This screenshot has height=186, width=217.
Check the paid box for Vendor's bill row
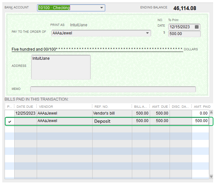pyautogui.click(x=10, y=113)
